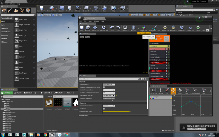Click the Viewport View button

(x=82, y=37)
